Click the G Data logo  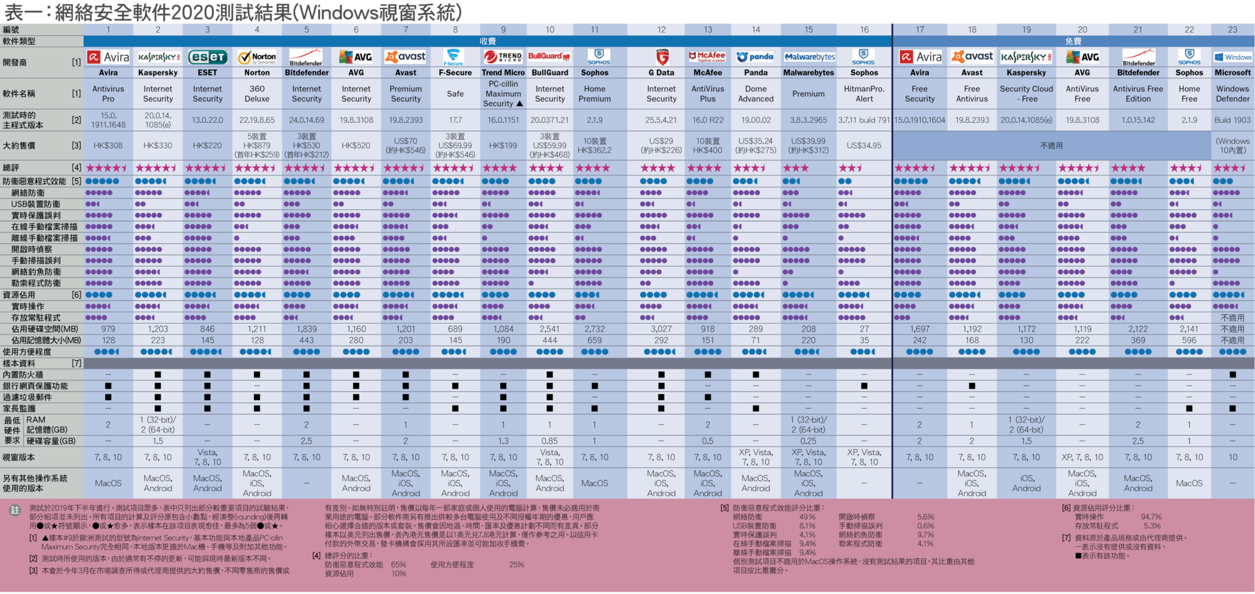click(662, 57)
